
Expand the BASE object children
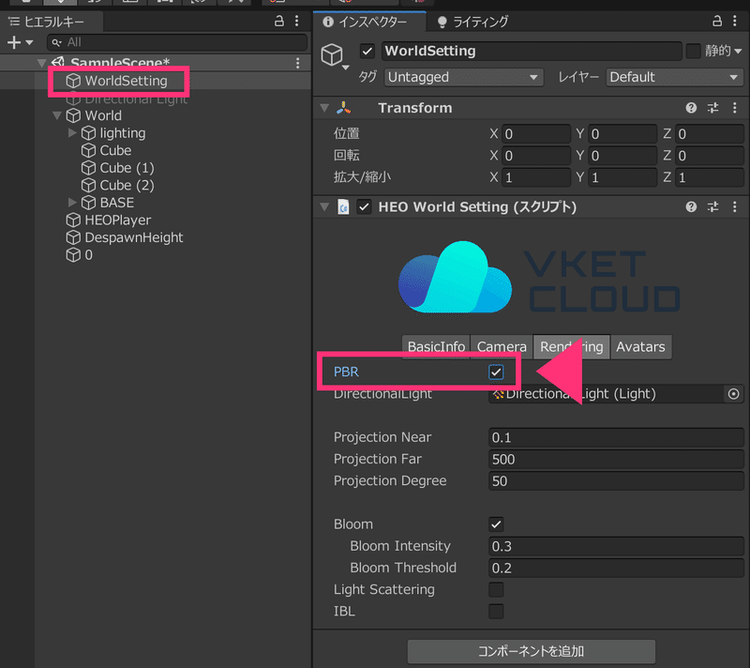click(x=72, y=203)
